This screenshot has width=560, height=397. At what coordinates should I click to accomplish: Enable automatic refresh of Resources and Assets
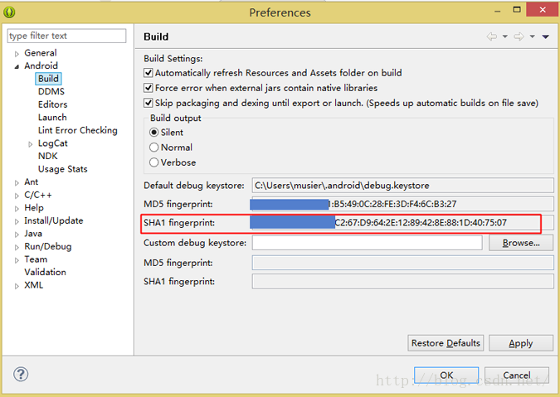149,73
